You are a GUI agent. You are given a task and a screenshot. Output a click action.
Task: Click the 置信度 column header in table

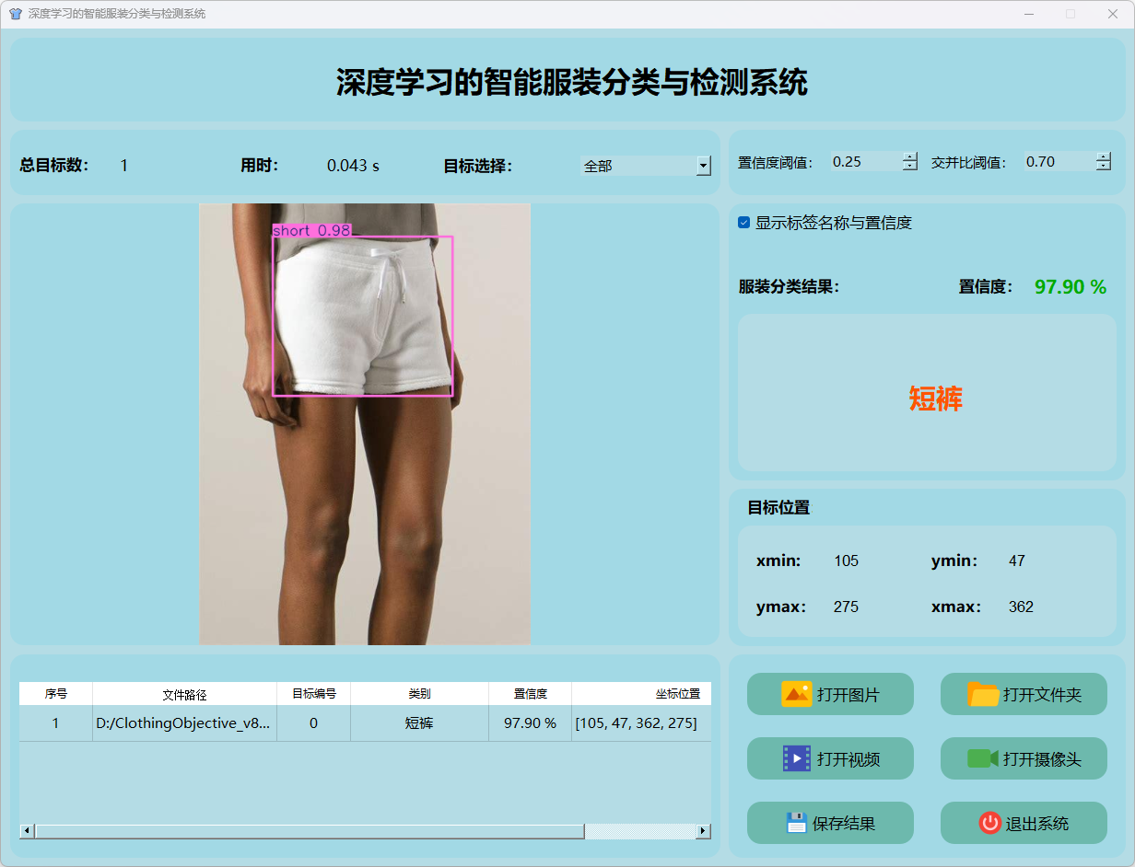530,694
